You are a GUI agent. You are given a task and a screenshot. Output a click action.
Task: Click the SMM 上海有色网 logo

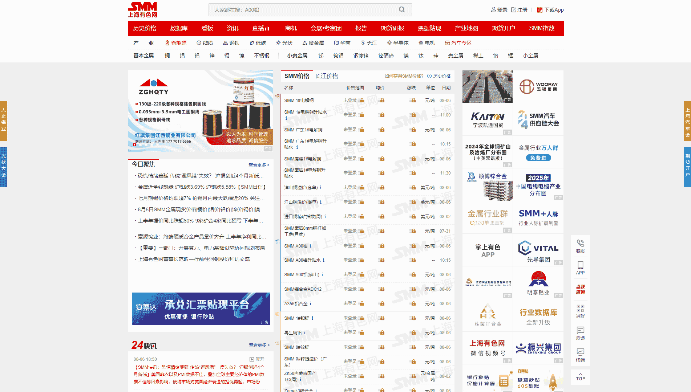coord(142,10)
